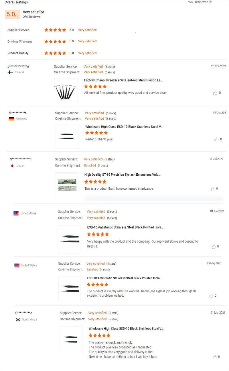The image size is (229, 371).
Task: Click the Finland flag icon
Action: coord(10,72)
